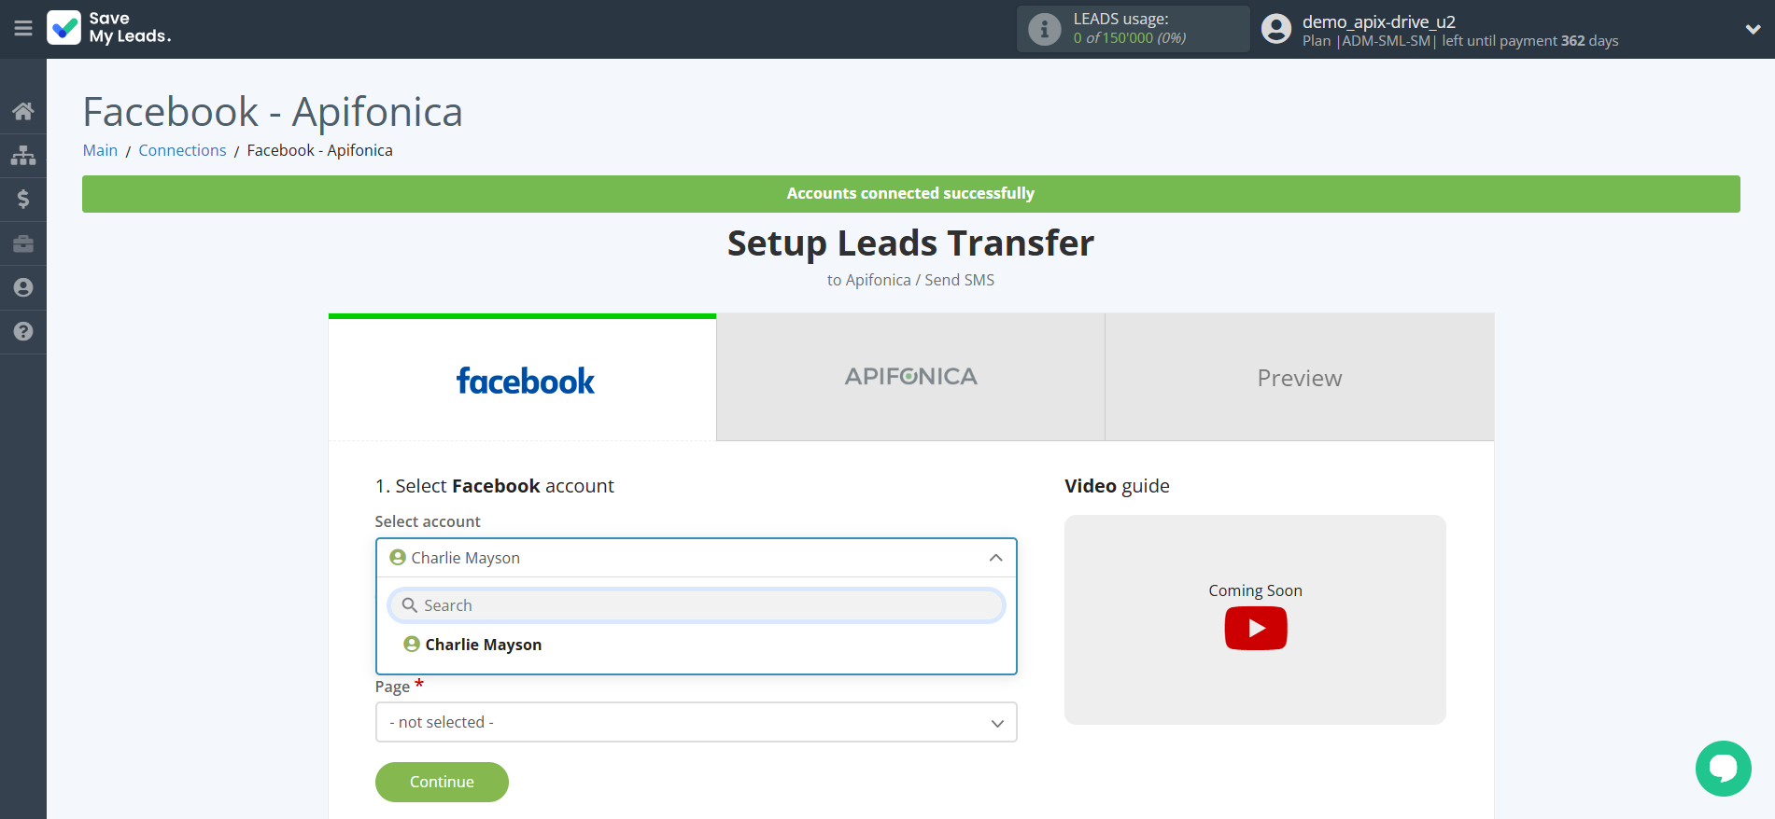Click the Save My Leads logo

point(109,28)
